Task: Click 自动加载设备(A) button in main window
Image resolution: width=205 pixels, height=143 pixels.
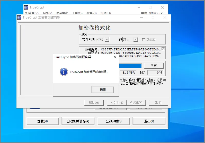Action: coord(78,121)
